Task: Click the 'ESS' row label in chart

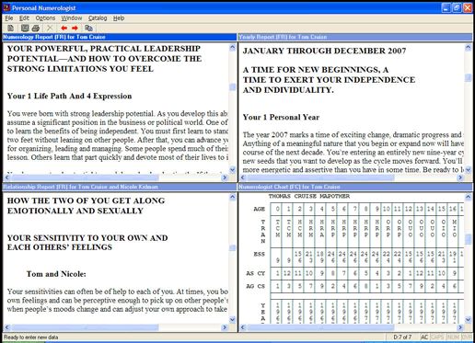Action: pos(260,254)
